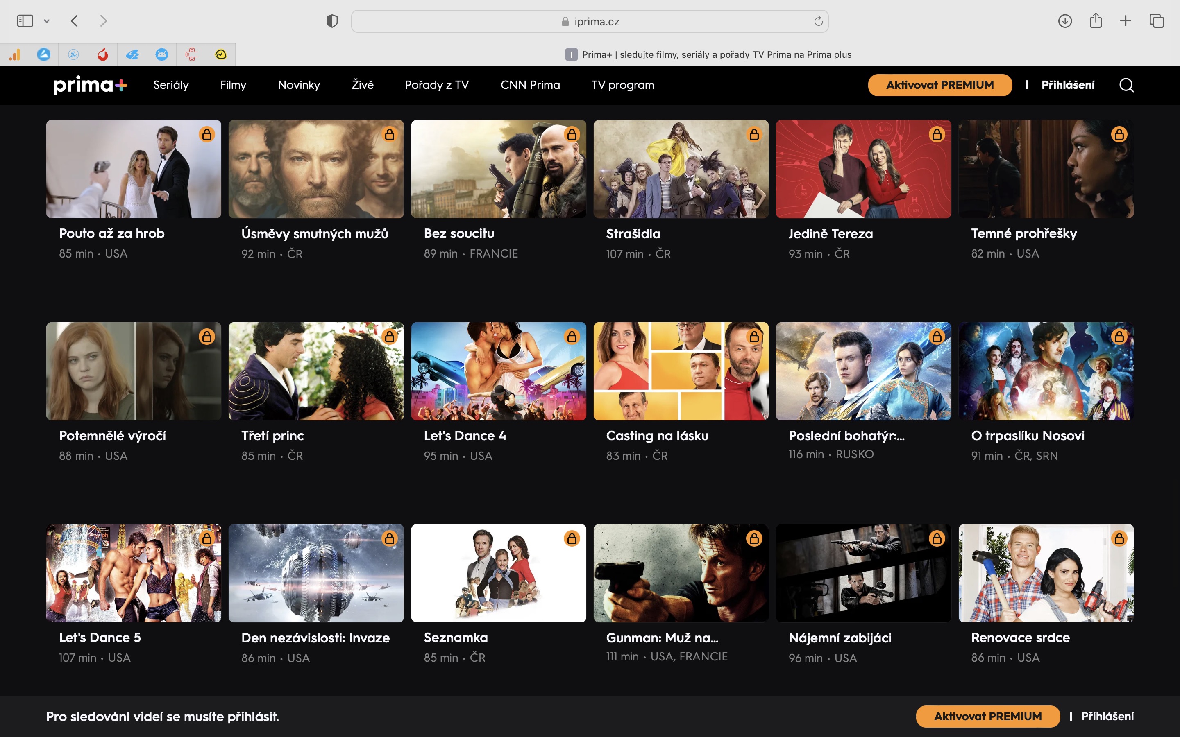
Task: Click the Share icon in Safari toolbar
Action: tap(1095, 21)
